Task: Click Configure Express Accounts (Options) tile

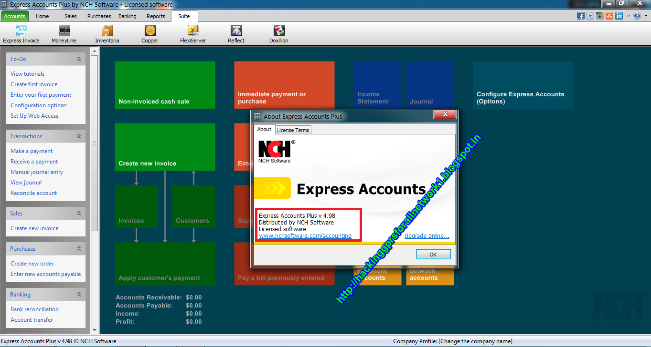Action: pos(523,85)
